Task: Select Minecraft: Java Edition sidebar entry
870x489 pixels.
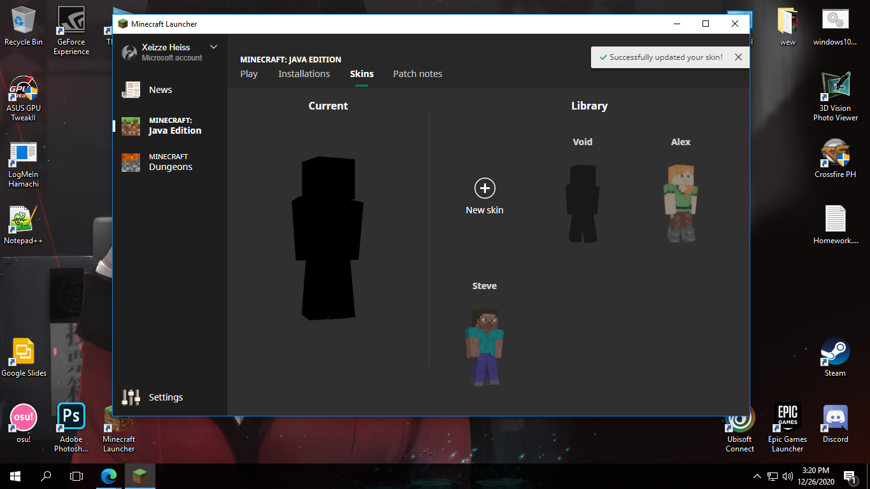Action: click(x=174, y=126)
